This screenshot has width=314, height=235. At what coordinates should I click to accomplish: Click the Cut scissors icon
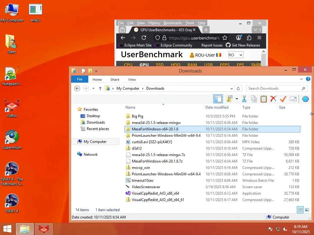[244, 99]
